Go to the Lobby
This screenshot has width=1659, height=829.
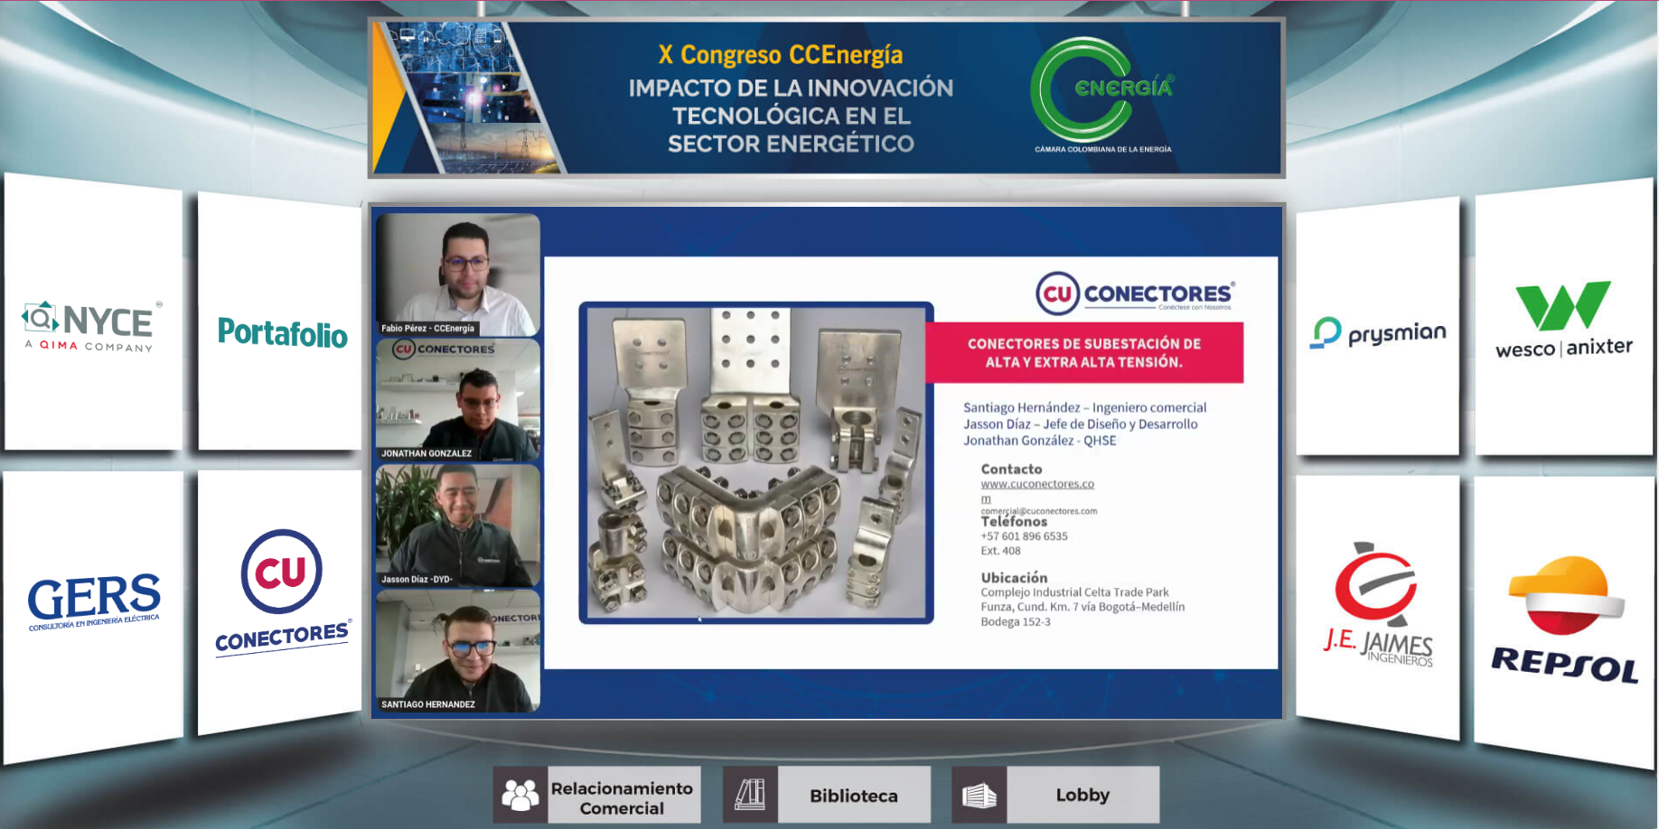click(1083, 795)
